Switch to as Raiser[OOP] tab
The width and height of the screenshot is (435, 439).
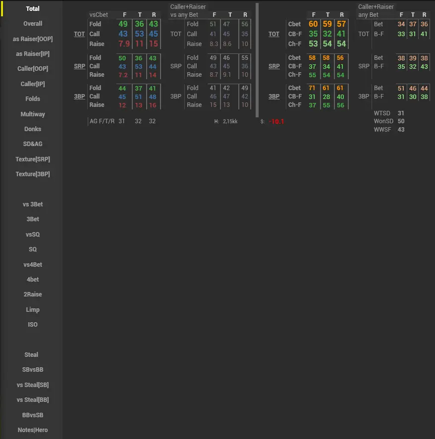(x=33, y=39)
